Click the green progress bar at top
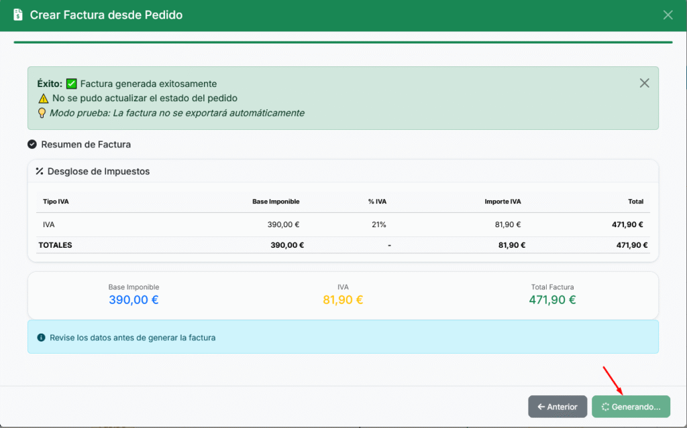Screen dimensions: 687x428 pyautogui.click(x=343, y=42)
